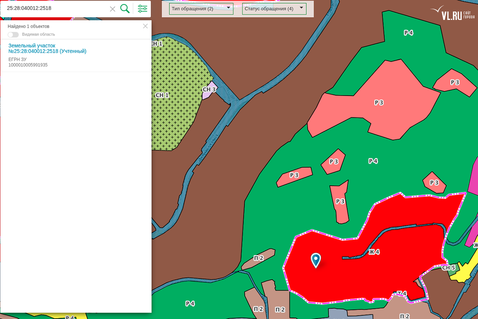Click the elongated П 2 zone left of the pin

(258, 258)
